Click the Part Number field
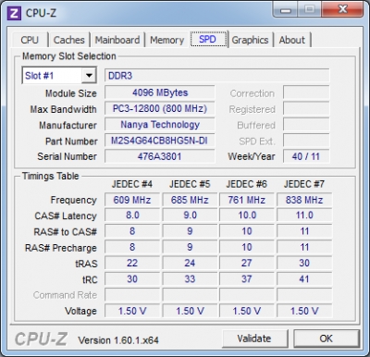 click(x=160, y=141)
